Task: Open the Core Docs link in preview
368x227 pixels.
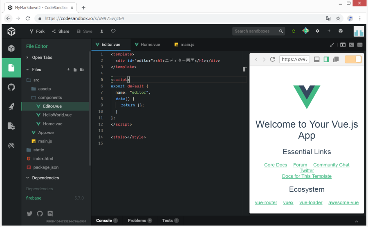Action: [x=275, y=165]
